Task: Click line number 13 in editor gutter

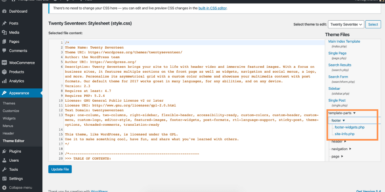Action: tap(61, 115)
